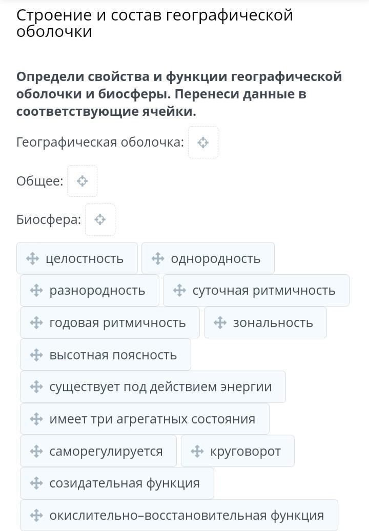
Task: Click the drag icon of суточная ритмичность
Action: [x=179, y=291]
